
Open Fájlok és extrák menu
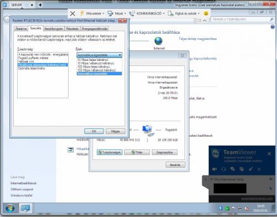click(x=184, y=13)
